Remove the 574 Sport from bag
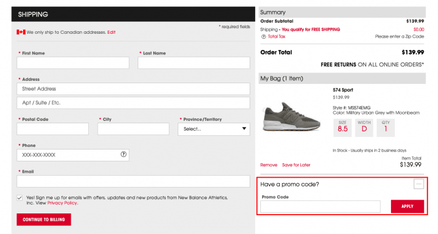This screenshot has width=438, height=234. coord(268,165)
